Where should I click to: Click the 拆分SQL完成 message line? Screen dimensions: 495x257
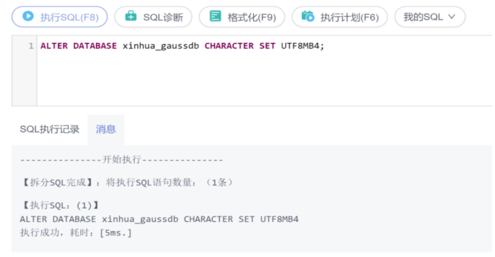[126, 182]
